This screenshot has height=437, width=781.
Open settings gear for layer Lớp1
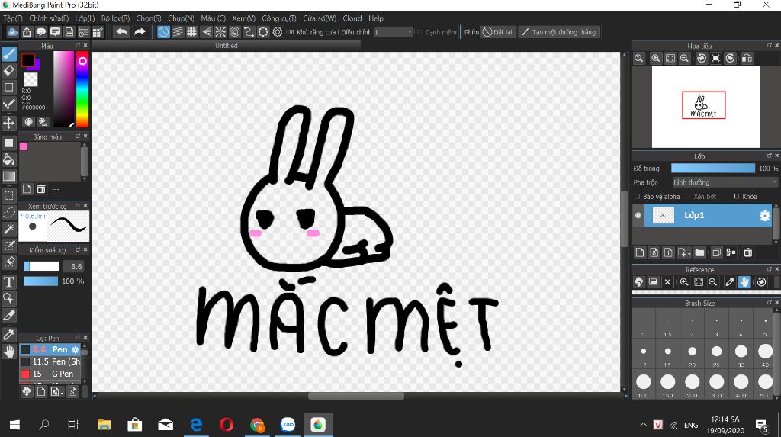click(764, 216)
